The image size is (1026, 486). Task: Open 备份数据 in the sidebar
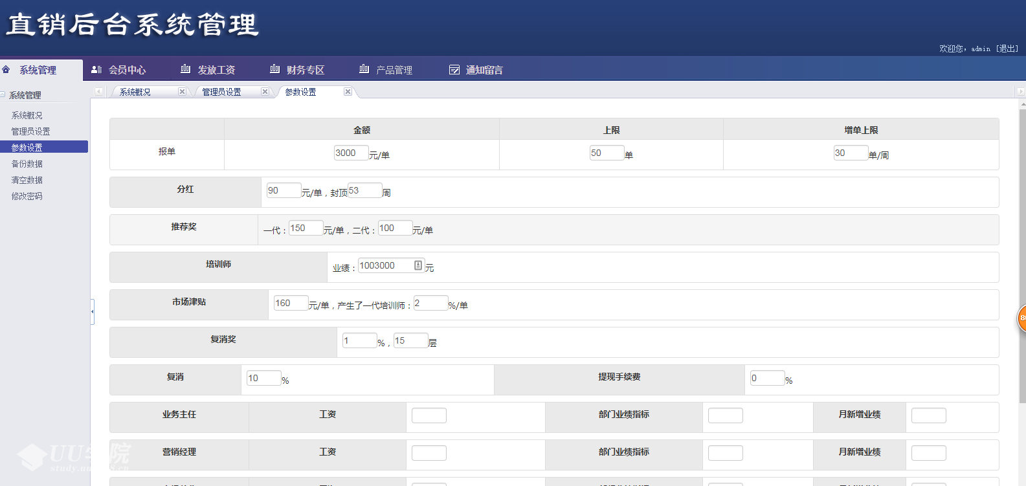click(x=27, y=164)
